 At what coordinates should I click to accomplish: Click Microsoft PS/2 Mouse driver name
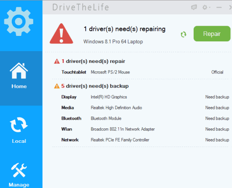[x=110, y=72]
